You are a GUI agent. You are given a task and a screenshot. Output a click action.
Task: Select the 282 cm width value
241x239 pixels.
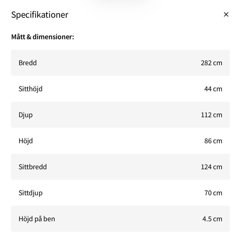click(x=211, y=63)
